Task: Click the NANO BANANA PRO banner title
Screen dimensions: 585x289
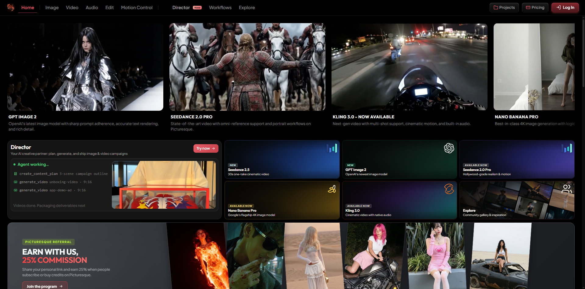Action: pyautogui.click(x=516, y=117)
